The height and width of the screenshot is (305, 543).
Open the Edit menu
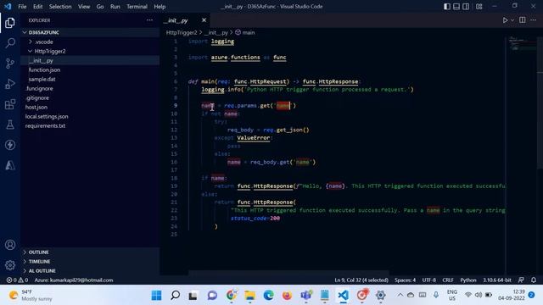point(37,7)
